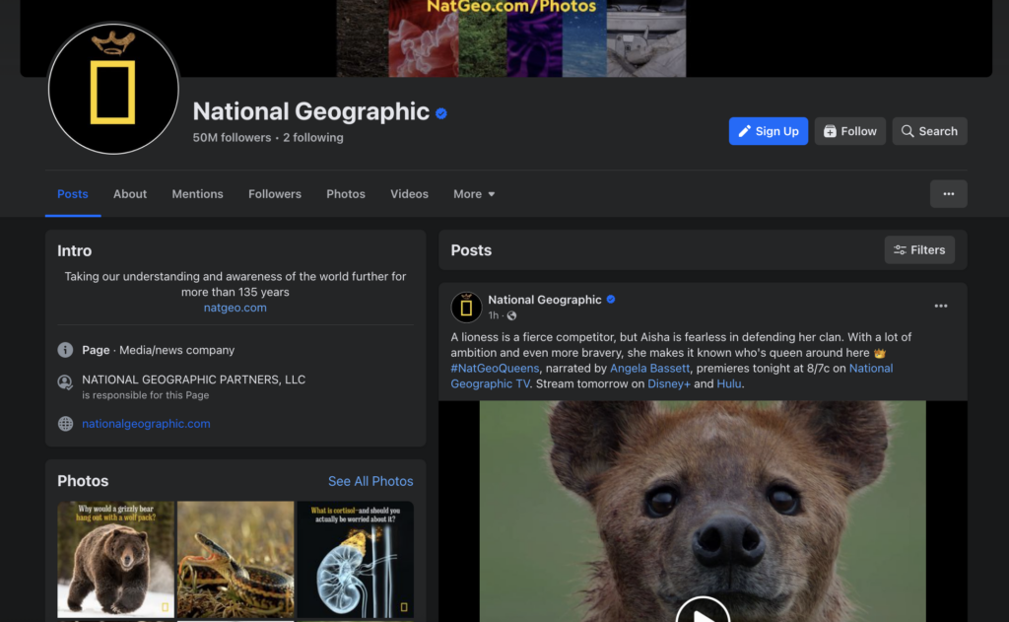This screenshot has width=1009, height=622.
Task: Click the Search button with magnifier icon
Action: point(929,131)
